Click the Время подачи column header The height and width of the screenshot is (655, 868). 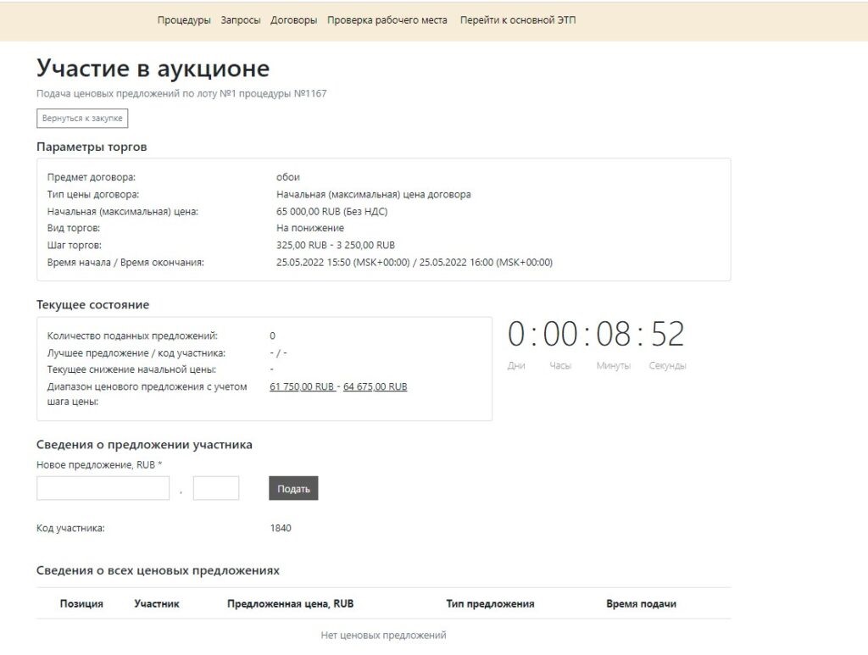click(x=641, y=604)
